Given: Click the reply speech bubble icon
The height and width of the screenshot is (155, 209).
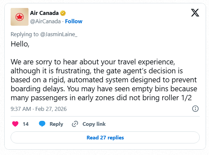Looking at the screenshot, I should click(42, 124).
